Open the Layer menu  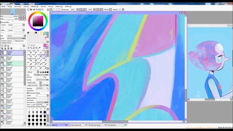(x=26, y=7)
